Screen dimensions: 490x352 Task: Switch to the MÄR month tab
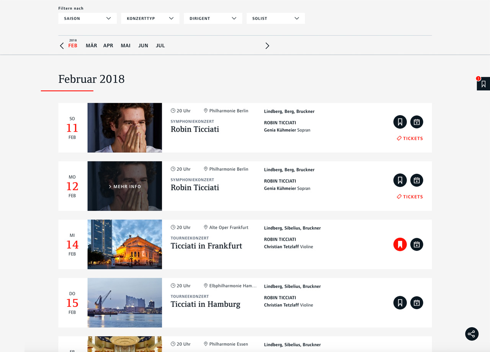point(91,46)
